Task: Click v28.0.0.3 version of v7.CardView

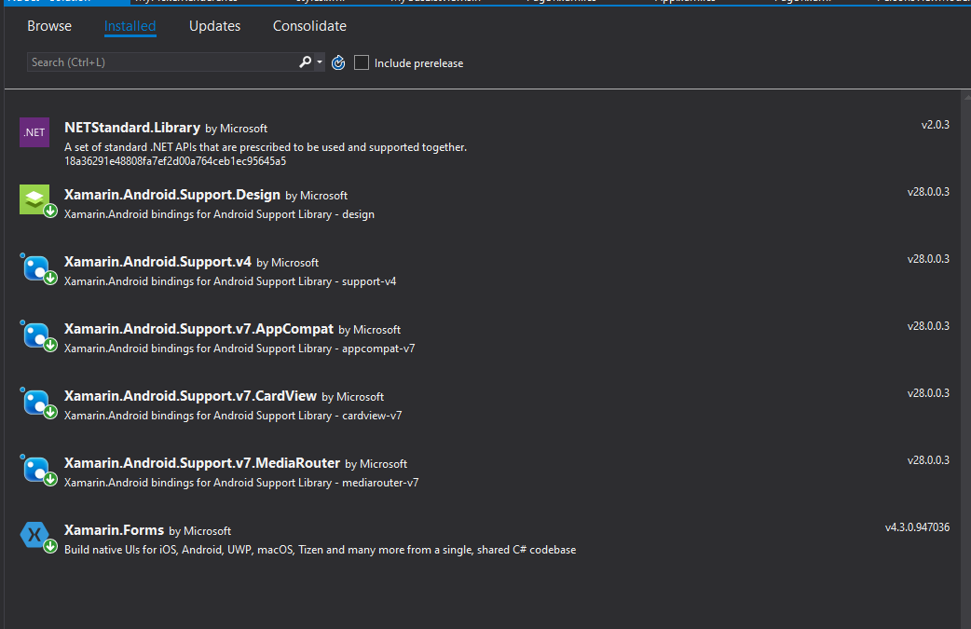Action: pos(928,393)
